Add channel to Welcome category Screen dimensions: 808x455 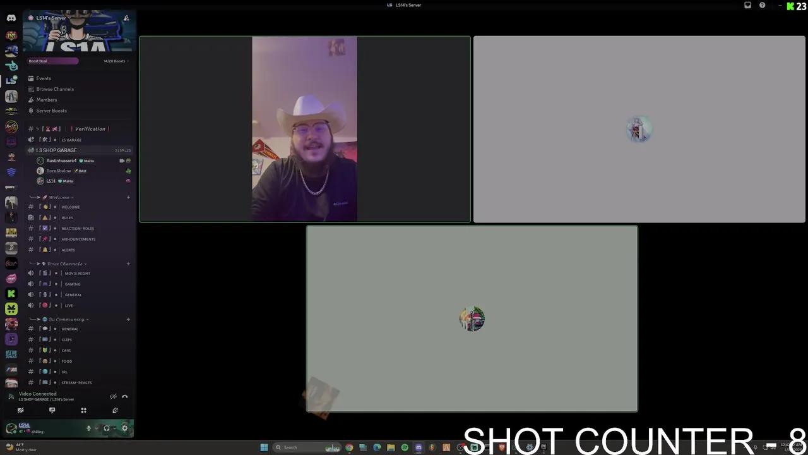coord(128,197)
